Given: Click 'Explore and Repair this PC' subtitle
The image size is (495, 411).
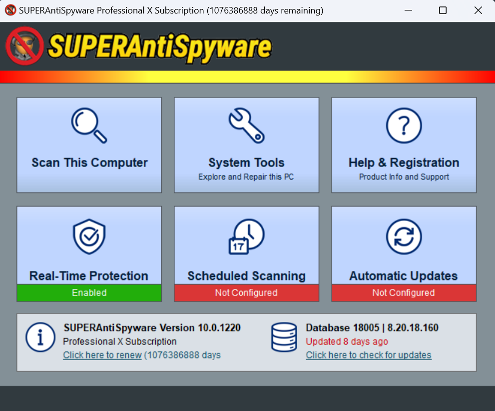Looking at the screenshot, I should click(246, 176).
